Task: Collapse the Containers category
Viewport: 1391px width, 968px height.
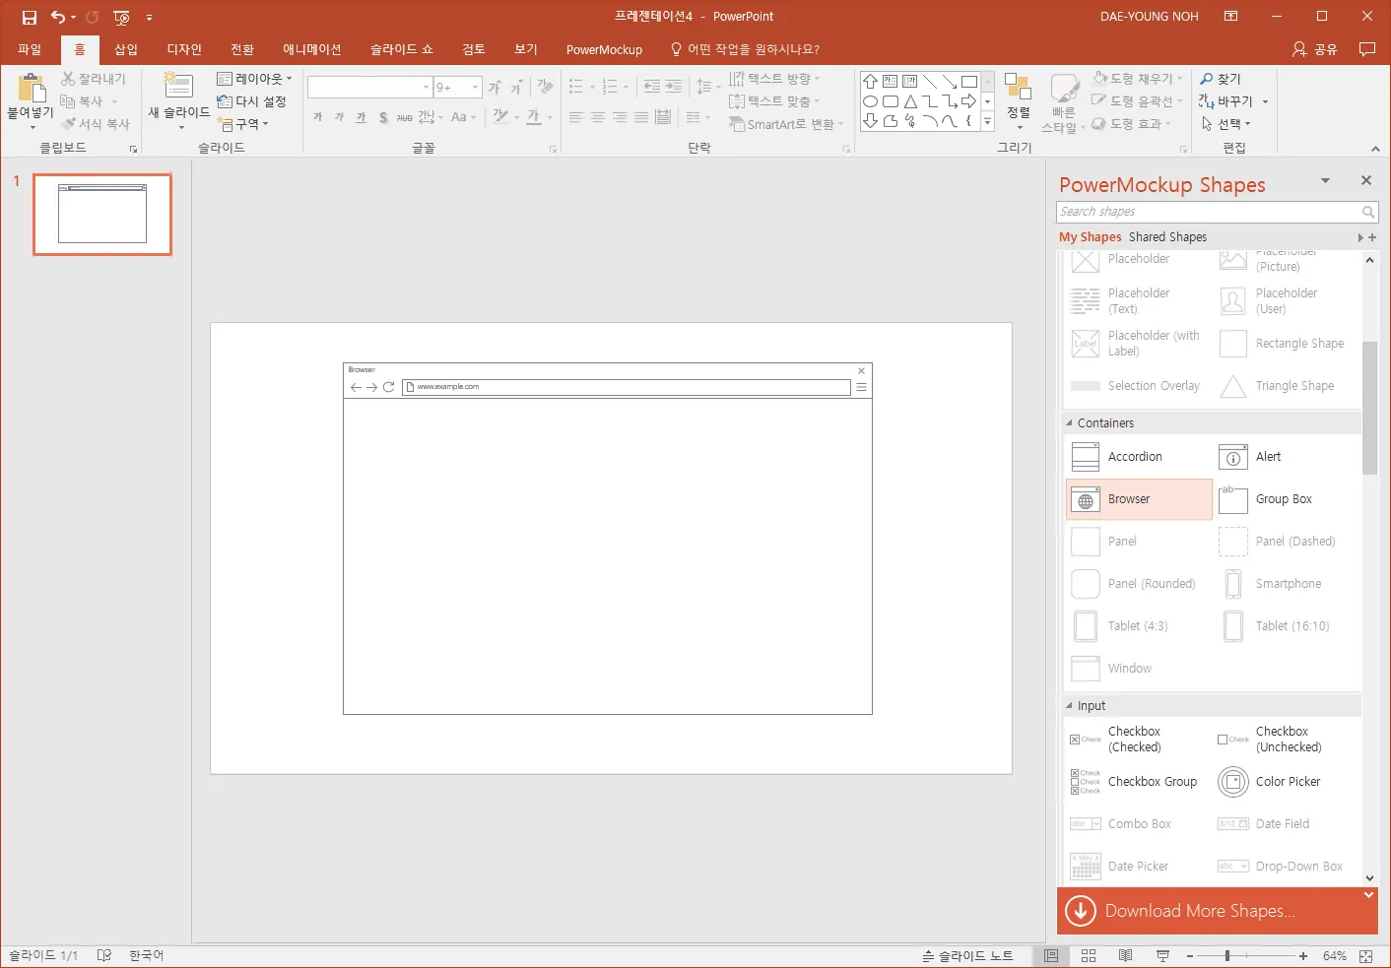Action: (x=1070, y=423)
